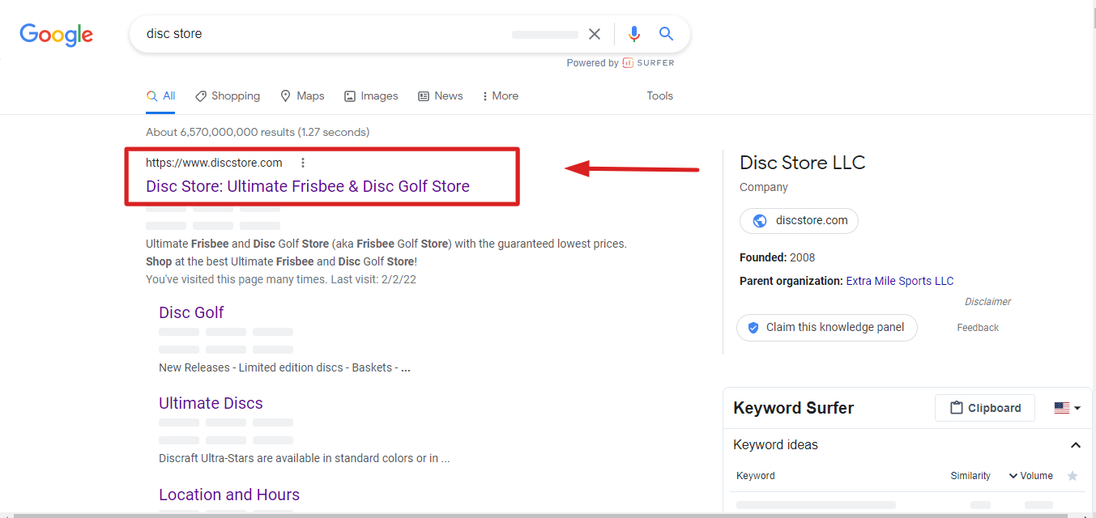This screenshot has width=1096, height=518.
Task: Click the 'Founded: 2008' text
Action: [778, 257]
